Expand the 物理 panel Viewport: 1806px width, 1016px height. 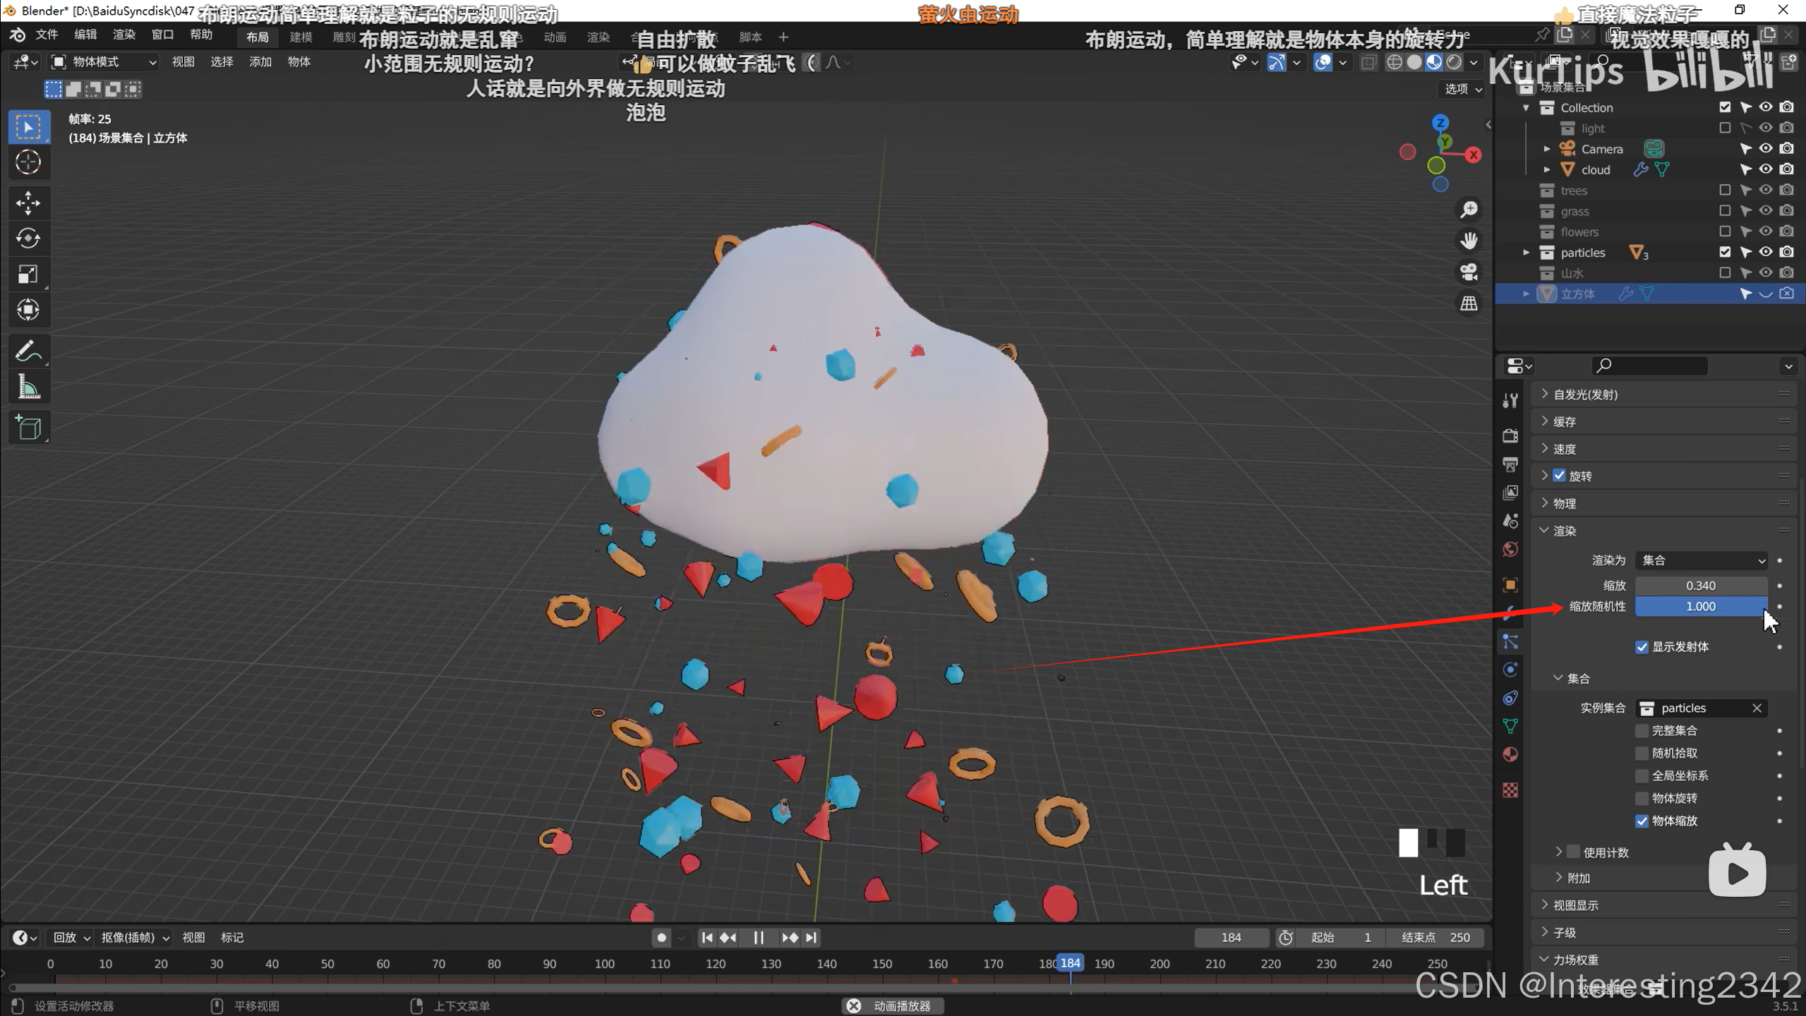coord(1565,503)
